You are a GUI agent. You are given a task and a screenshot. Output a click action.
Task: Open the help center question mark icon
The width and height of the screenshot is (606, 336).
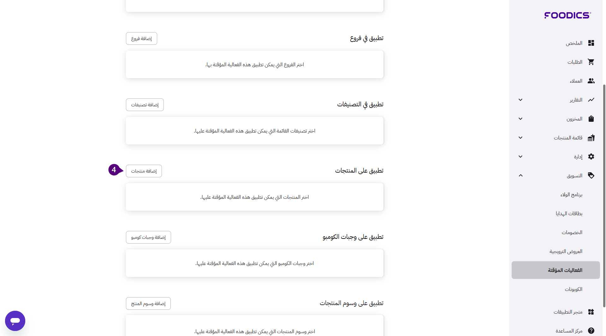591,331
